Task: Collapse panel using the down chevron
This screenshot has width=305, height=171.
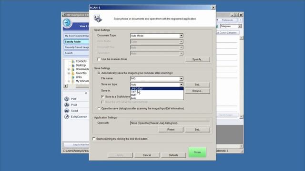Action: [x=86, y=93]
